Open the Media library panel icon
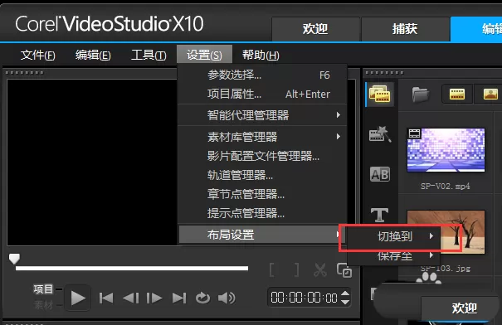The image size is (502, 325). [380, 94]
